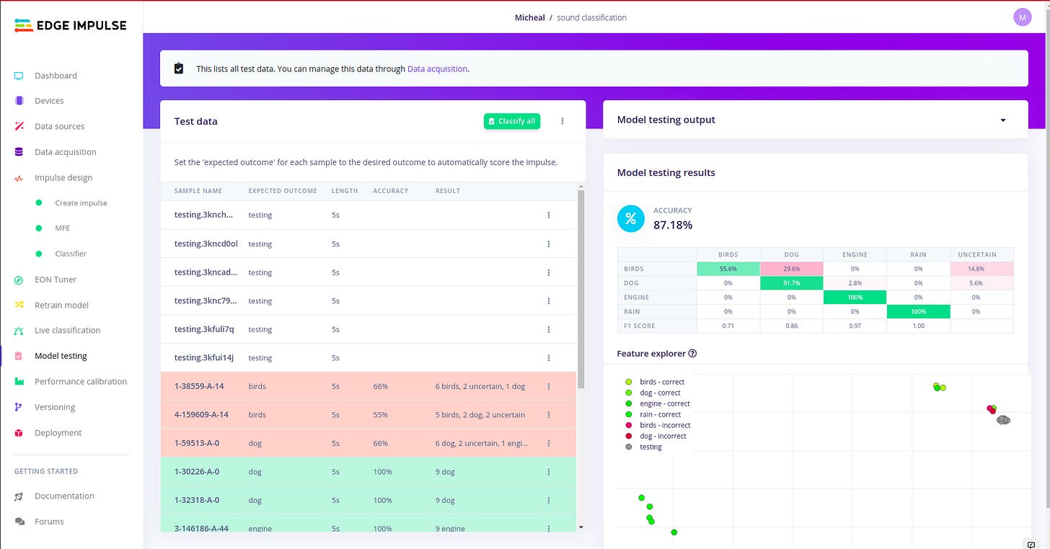Open the Classifier menu item
The width and height of the screenshot is (1050, 549).
71,254
